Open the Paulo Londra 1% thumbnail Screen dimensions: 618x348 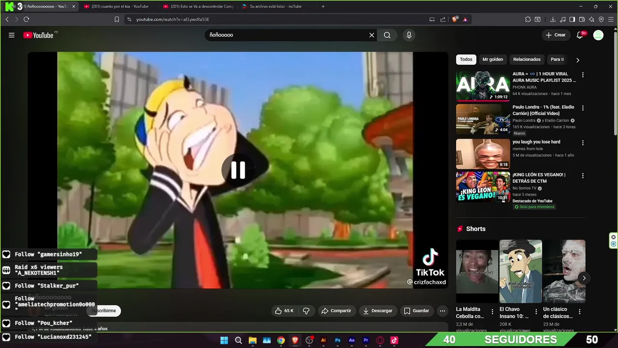483,119
